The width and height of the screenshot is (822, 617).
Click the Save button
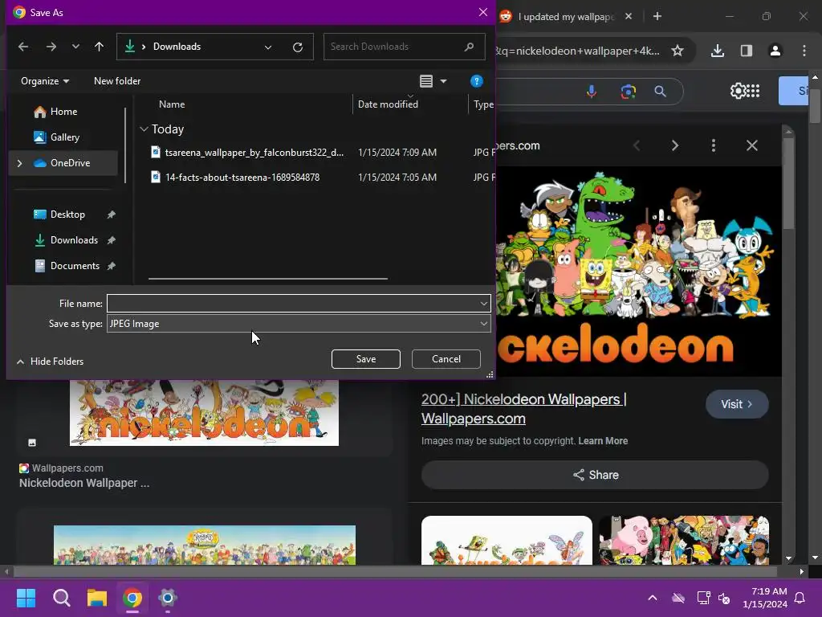click(366, 359)
